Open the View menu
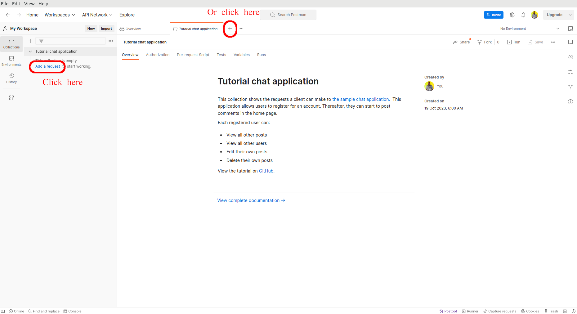The image size is (577, 314). (29, 4)
